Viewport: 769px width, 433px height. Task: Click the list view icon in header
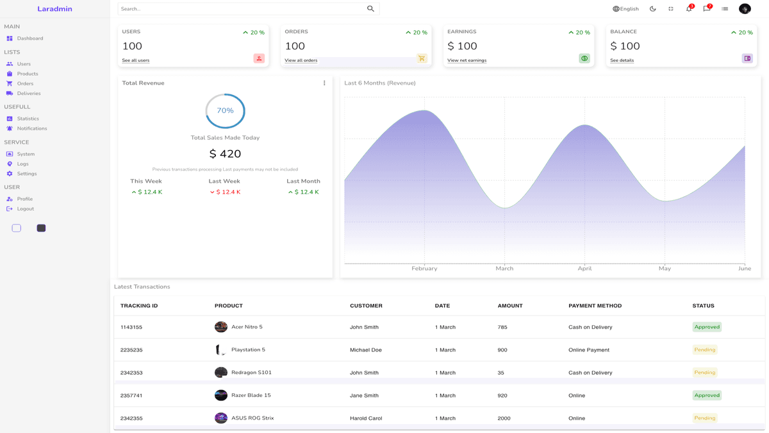[725, 9]
